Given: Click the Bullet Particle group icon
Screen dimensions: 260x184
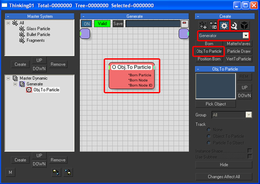Looking at the screenshot, I should click(x=22, y=35).
